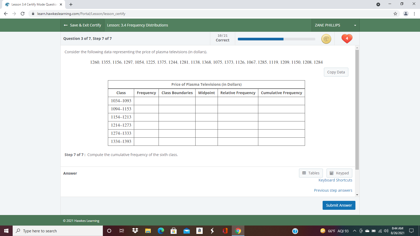This screenshot has width=420, height=236.
Task: Click the Previous step answers link
Action: point(333,190)
